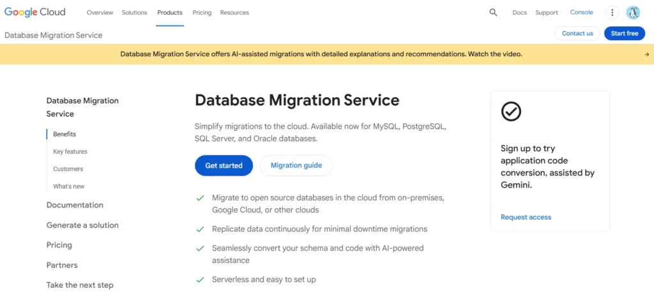Jump to Key features section
The image size is (654, 304).
tap(70, 151)
